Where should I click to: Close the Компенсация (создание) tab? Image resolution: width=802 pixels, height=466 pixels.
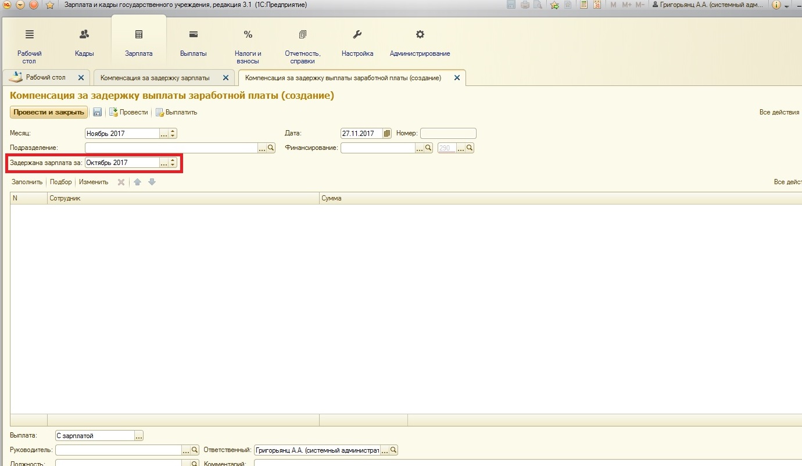tap(457, 77)
